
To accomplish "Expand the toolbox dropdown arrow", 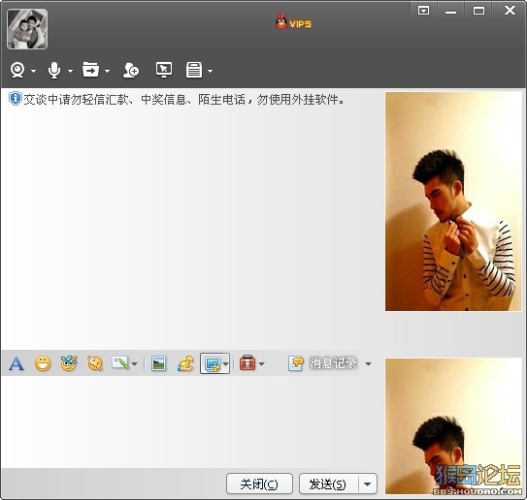I will [x=262, y=363].
